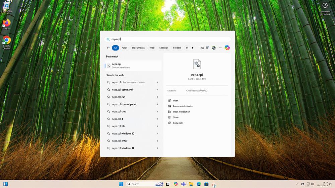Click the C:\Windows\system32 location link
335x188 pixels.
pos(197,91)
